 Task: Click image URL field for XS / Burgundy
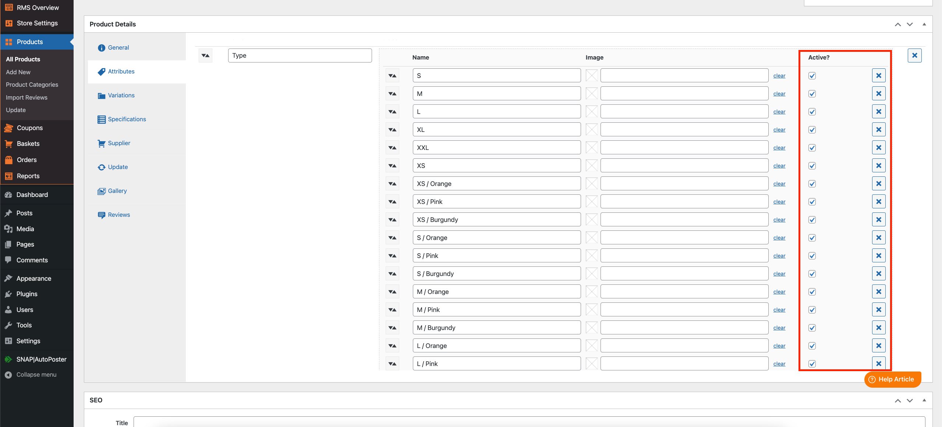tap(684, 220)
